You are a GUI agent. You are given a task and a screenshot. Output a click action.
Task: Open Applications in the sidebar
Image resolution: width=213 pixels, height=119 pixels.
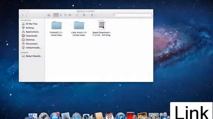(x=32, y=32)
